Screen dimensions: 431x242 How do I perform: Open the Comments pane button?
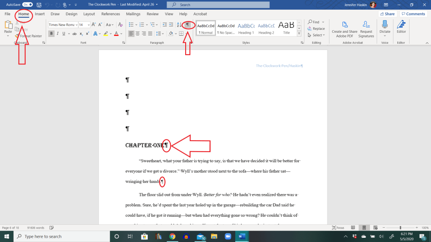pos(413,14)
